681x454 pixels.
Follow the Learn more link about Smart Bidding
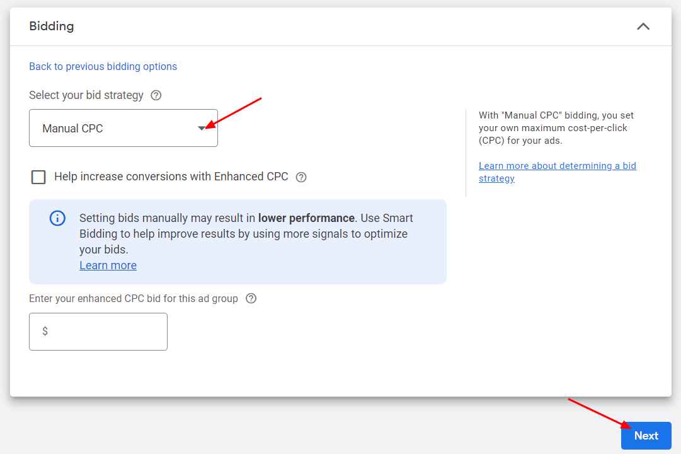pos(108,265)
